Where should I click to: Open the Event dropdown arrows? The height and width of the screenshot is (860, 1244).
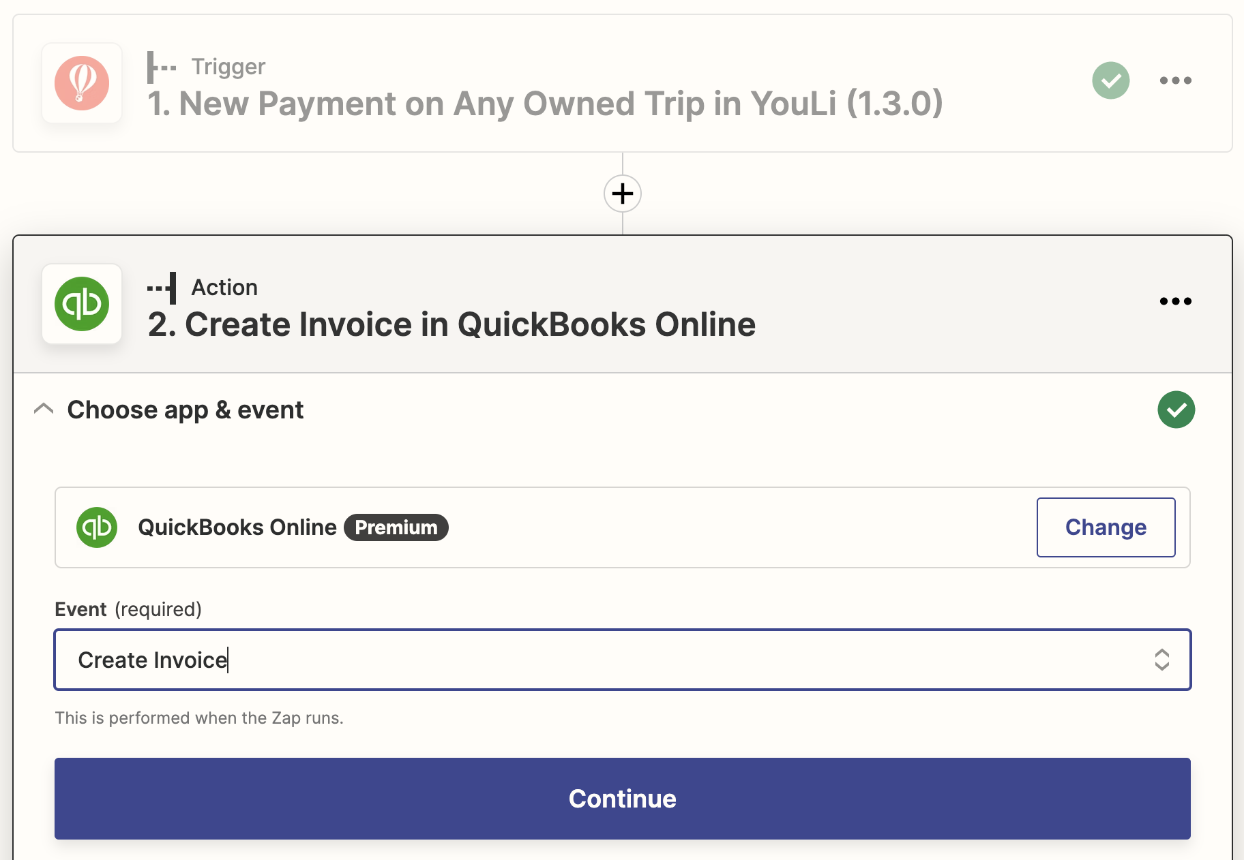pyautogui.click(x=1162, y=660)
